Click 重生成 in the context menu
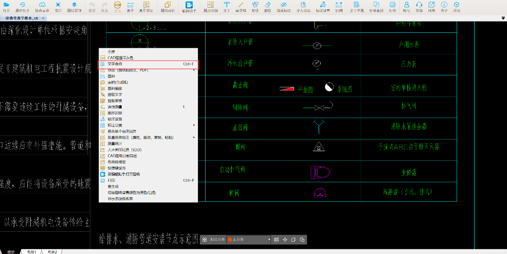 point(114,187)
